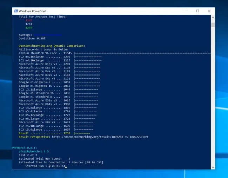Click 'Microsoft Azure D8s v3' row
The image size is (228, 178).
[x=59, y=67]
